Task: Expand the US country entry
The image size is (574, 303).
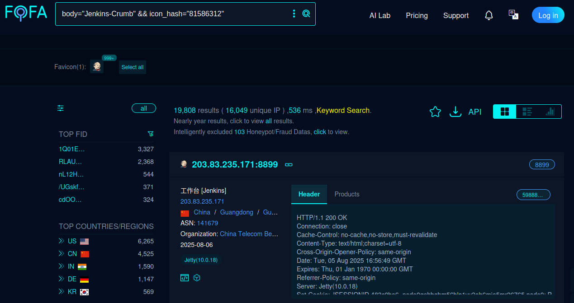Action: point(62,241)
